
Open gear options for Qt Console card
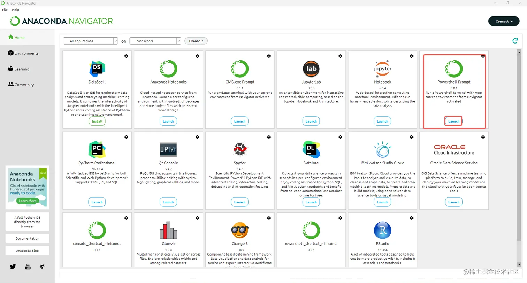click(x=198, y=137)
